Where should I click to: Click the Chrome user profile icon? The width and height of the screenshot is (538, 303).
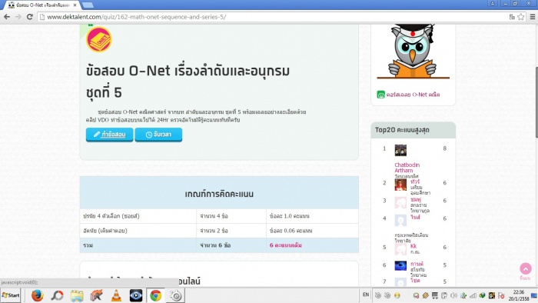(493, 3)
